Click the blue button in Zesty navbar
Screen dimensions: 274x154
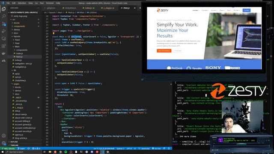coord(247,10)
